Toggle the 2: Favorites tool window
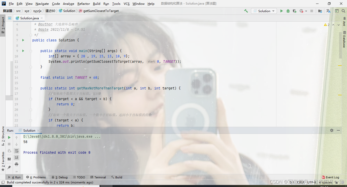 tap(3, 161)
